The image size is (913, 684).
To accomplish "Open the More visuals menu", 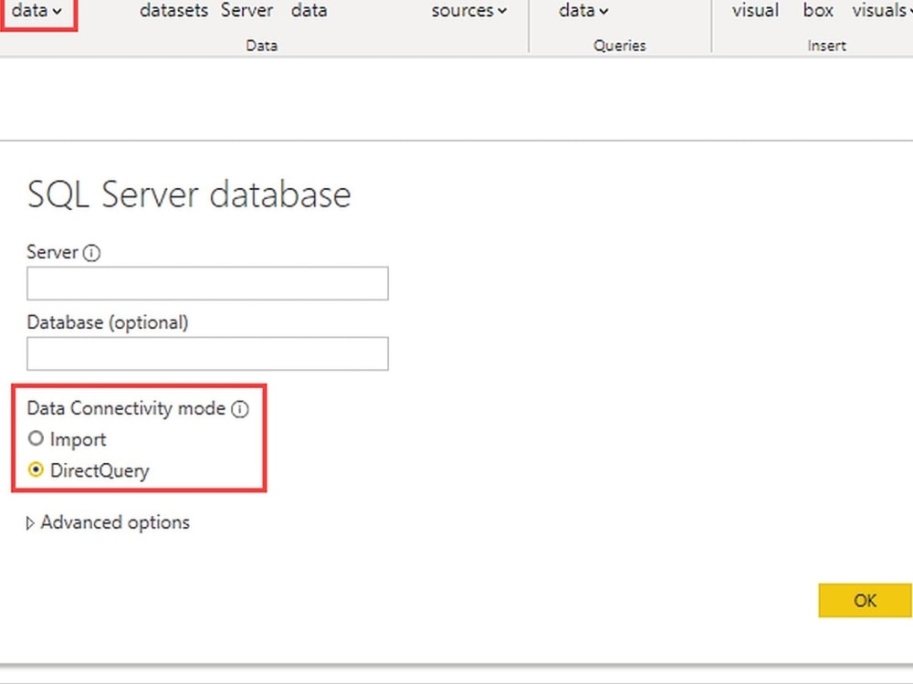I will pos(878,11).
